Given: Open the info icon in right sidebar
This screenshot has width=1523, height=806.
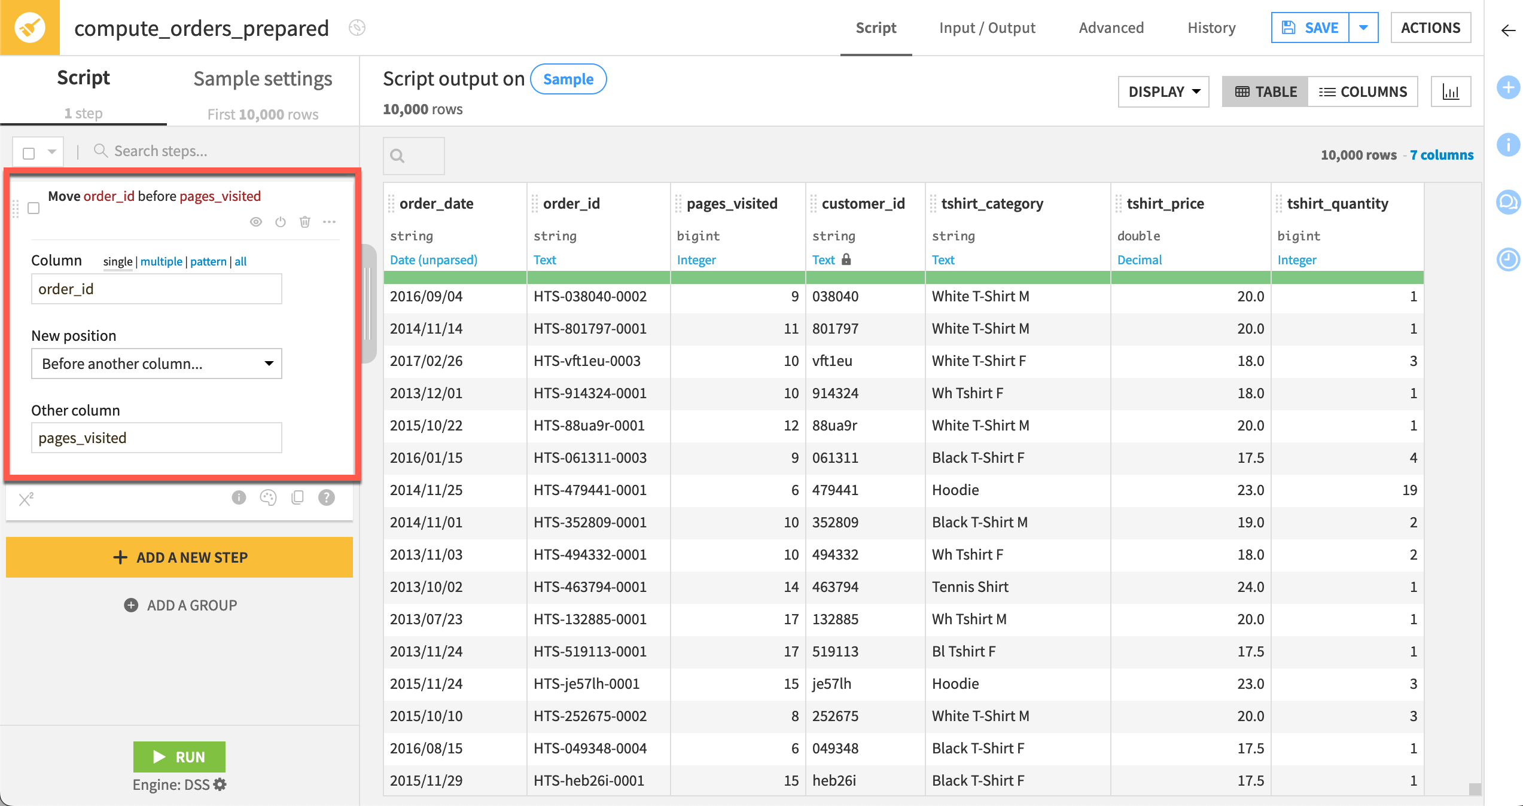Looking at the screenshot, I should click(1509, 144).
